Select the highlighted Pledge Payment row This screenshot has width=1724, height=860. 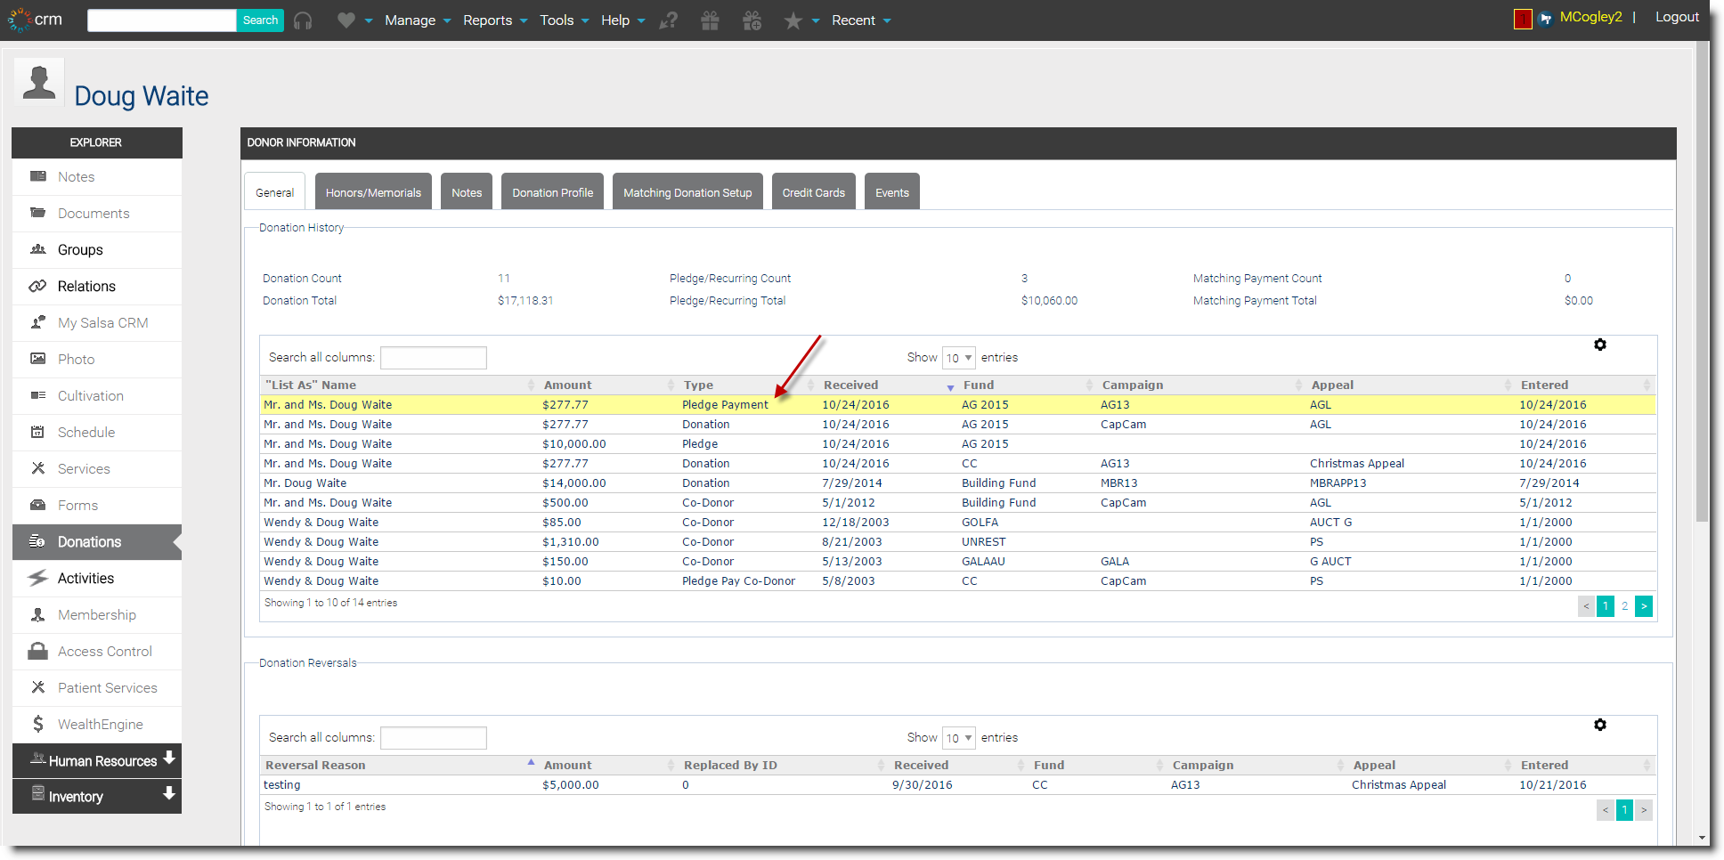[958, 405]
